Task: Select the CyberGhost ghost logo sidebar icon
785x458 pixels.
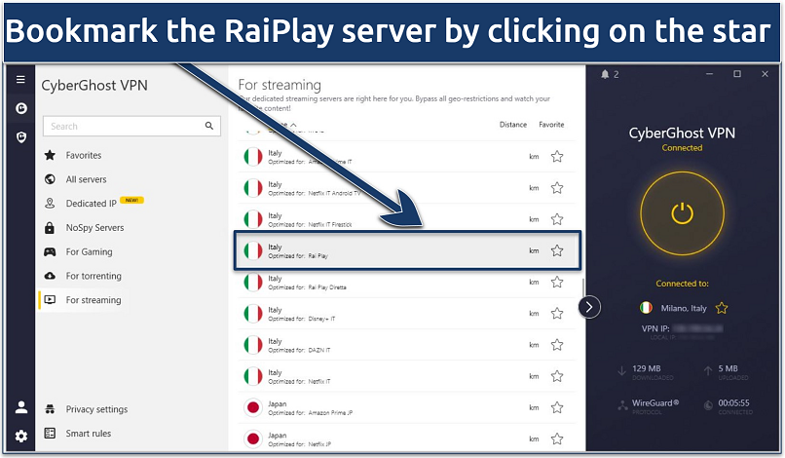Action: (21, 108)
